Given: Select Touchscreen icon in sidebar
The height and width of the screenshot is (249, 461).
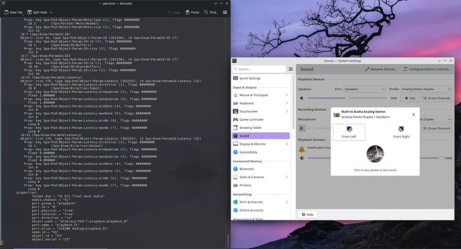Looking at the screenshot, I should [235, 111].
